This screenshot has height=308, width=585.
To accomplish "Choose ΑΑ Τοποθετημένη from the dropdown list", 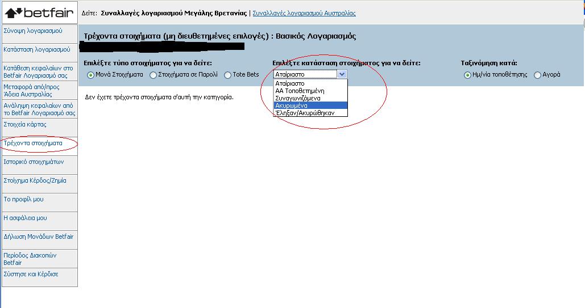I will [310, 91].
